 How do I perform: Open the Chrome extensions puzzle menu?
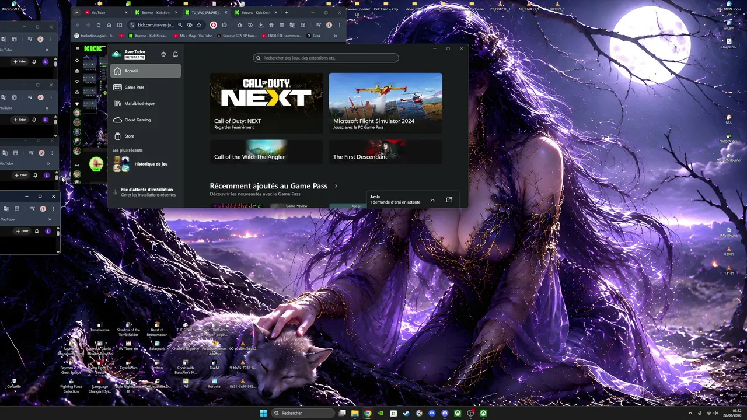pyautogui.click(x=224, y=25)
